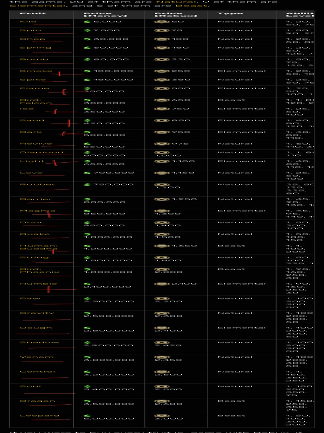Image resolution: width=324 pixels, height=433 pixels.
Task: Select the 3,200,000 price in the Control row
Action: tap(109, 375)
